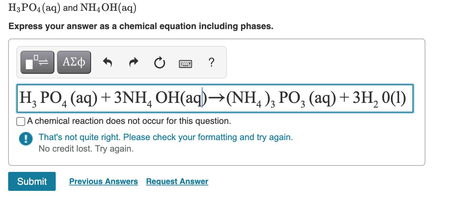Image resolution: width=460 pixels, height=201 pixels.
Task: Click the undo arrow icon
Action: point(108,62)
